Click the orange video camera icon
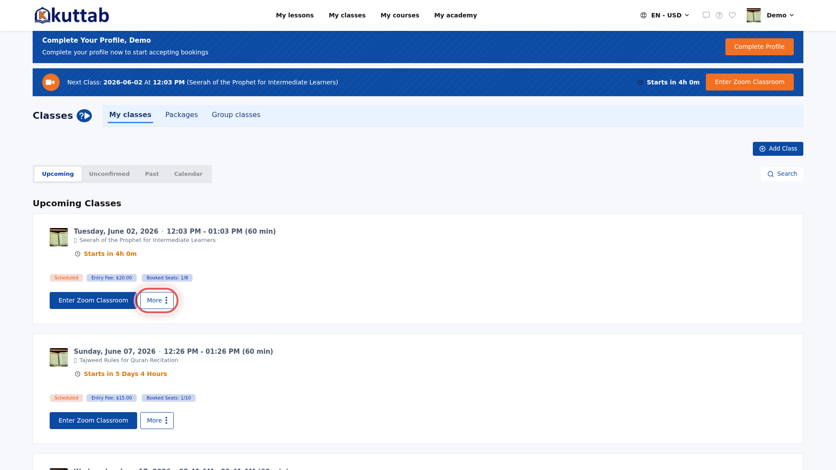Screen dimensions: 836x470 point(51,82)
